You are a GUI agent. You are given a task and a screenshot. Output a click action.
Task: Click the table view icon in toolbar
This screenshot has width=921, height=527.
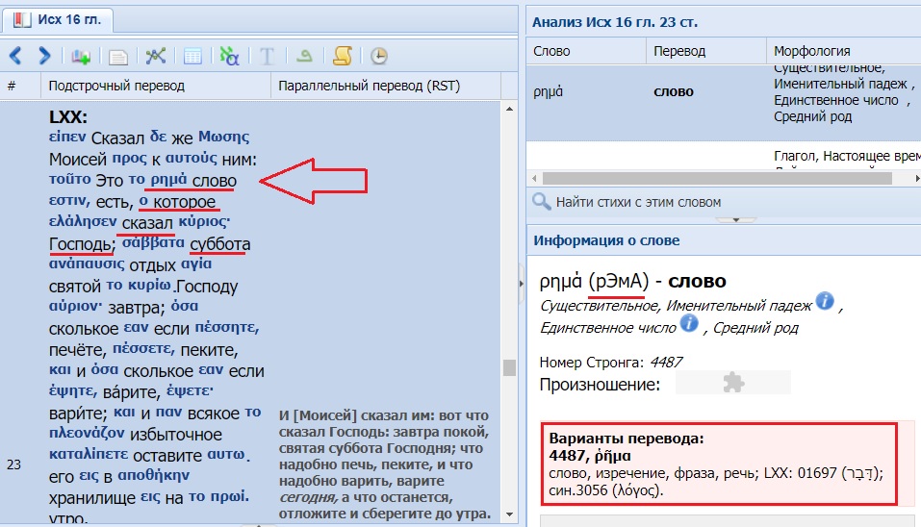point(192,56)
